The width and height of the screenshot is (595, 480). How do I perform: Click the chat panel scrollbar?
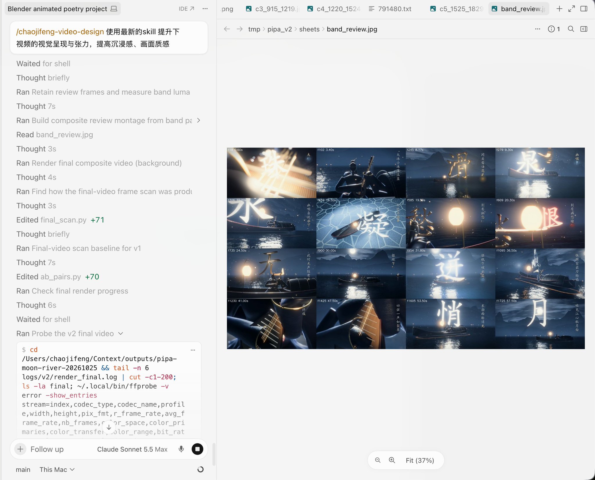pyautogui.click(x=214, y=454)
